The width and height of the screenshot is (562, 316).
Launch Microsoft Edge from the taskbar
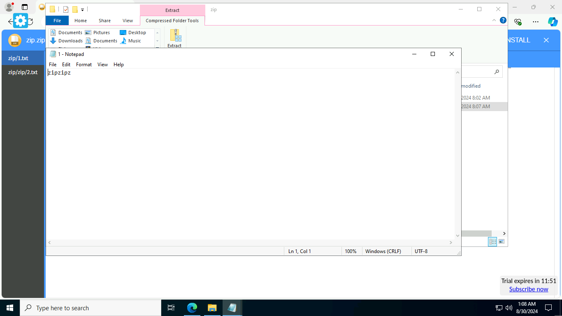192,308
